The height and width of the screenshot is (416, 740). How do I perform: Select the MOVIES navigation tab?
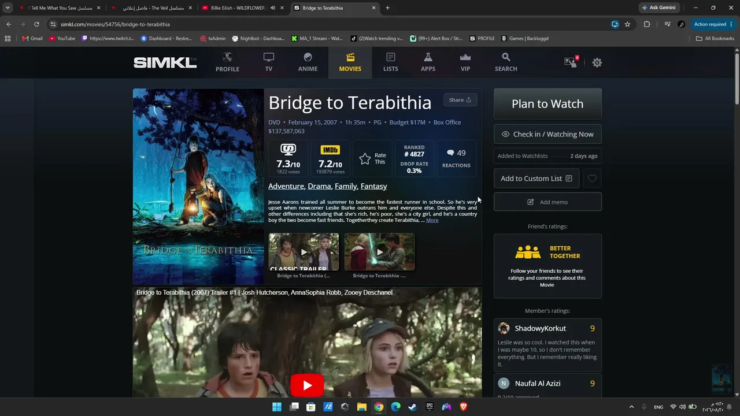[x=350, y=62]
